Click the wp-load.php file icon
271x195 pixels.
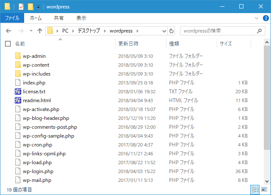click(x=18, y=162)
